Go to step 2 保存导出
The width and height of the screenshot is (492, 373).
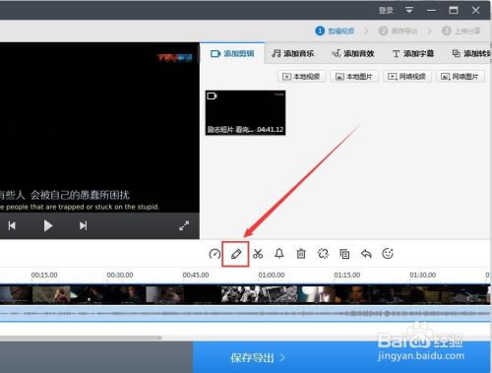pyautogui.click(x=398, y=31)
